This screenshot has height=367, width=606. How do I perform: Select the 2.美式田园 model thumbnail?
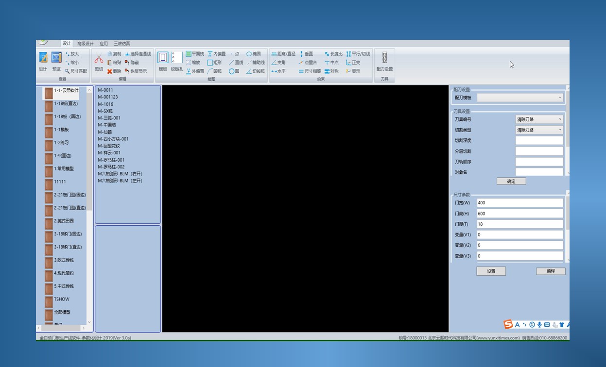click(x=49, y=223)
